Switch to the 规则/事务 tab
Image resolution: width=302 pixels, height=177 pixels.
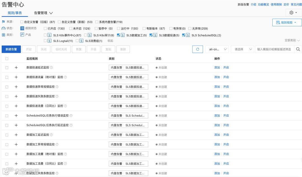tap(15, 13)
